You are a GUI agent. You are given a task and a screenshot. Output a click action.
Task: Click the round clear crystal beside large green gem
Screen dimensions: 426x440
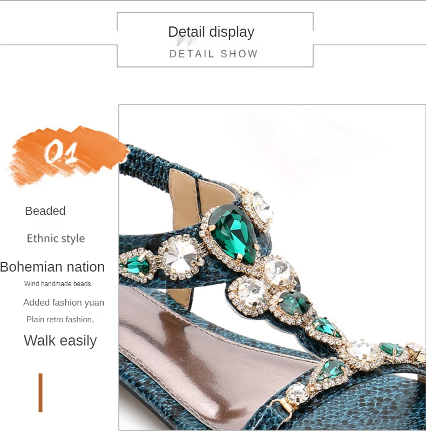(x=180, y=256)
